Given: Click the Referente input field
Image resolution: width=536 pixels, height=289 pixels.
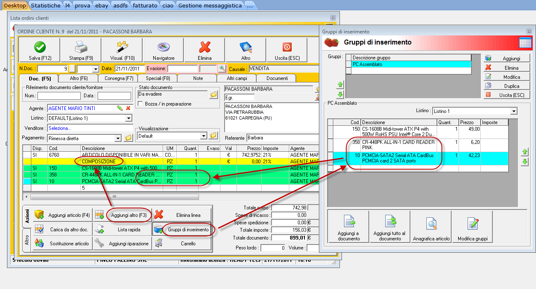Looking at the screenshot, I should [x=282, y=138].
